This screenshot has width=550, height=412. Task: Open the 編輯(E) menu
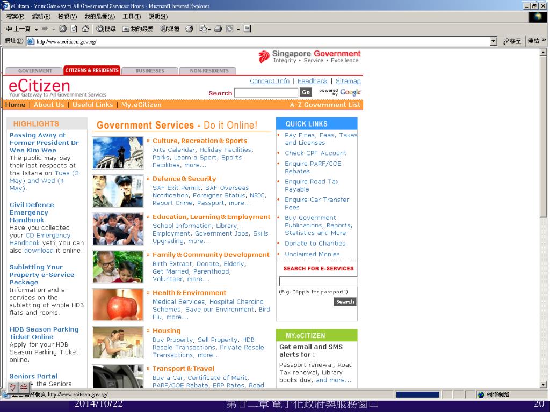pyautogui.click(x=41, y=17)
